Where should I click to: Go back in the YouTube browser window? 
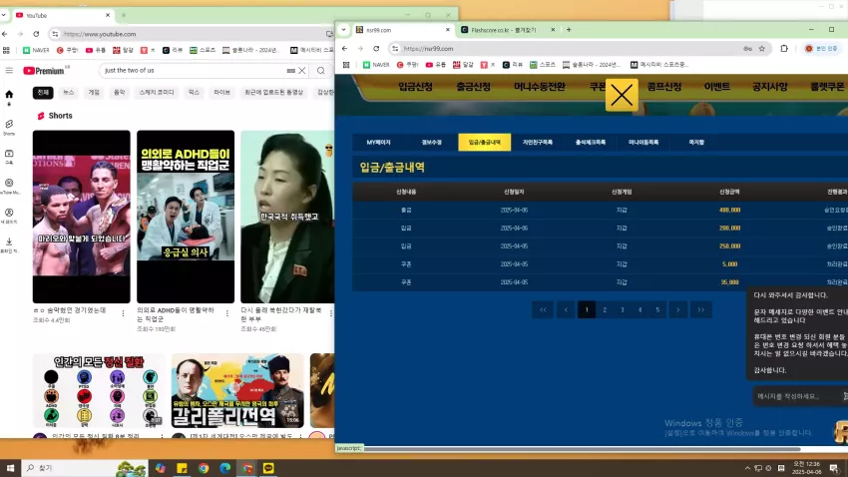tap(5, 34)
